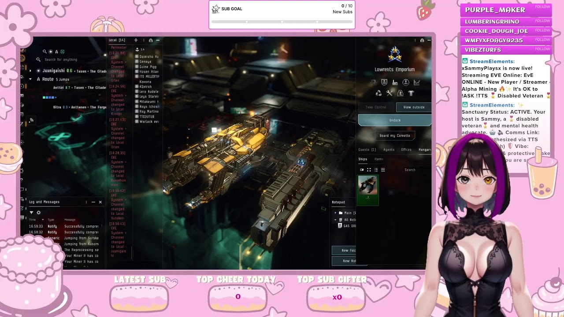
Task: Switch to the Agents tab
Action: point(389,150)
